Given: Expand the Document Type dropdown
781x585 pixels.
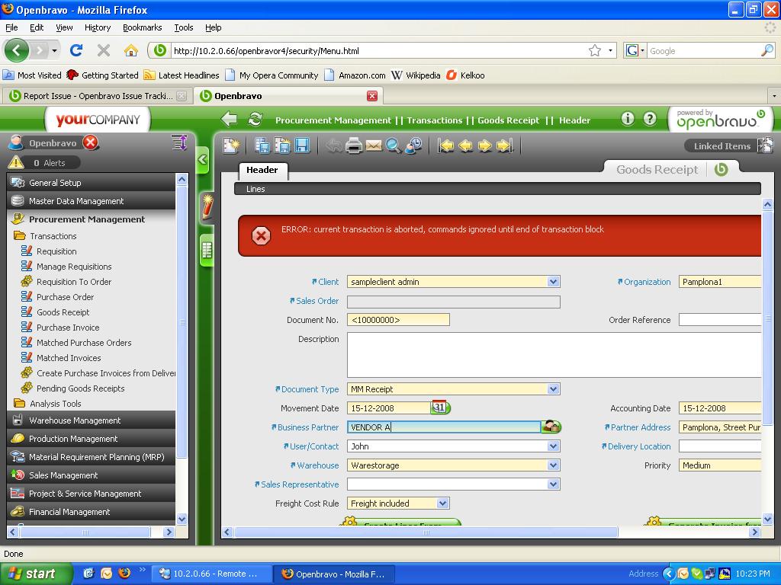Looking at the screenshot, I should 553,389.
